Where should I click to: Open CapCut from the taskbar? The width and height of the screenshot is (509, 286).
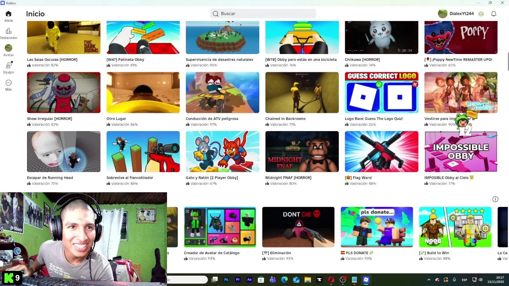coord(319,280)
